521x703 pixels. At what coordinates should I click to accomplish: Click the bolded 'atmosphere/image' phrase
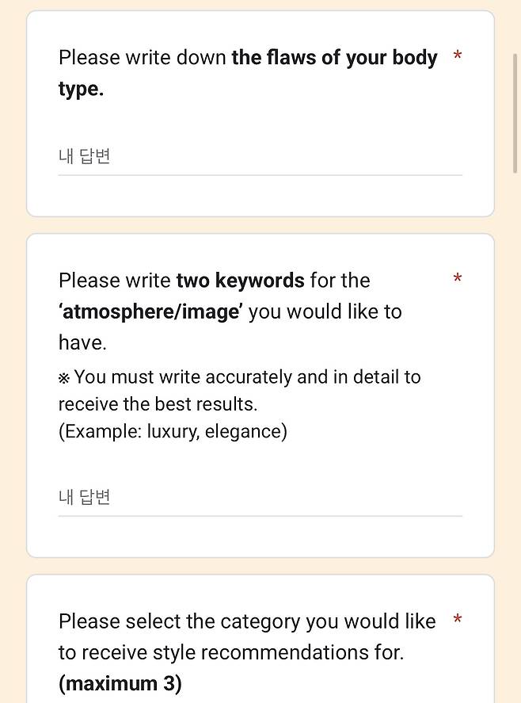point(150,311)
